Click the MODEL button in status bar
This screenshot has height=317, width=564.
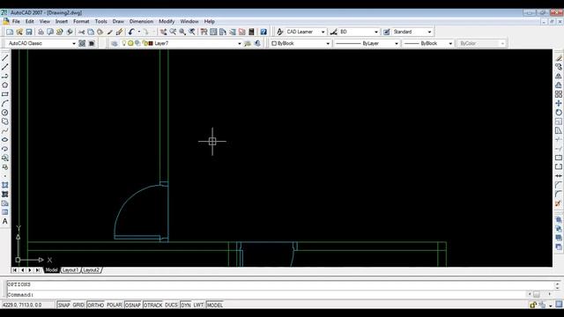[214, 305]
